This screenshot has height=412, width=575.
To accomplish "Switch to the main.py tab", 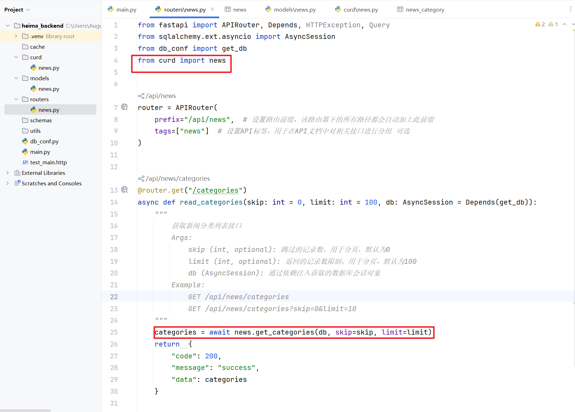I will coord(122,9).
